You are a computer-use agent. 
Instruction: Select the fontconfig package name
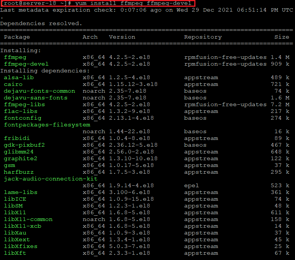23,118
